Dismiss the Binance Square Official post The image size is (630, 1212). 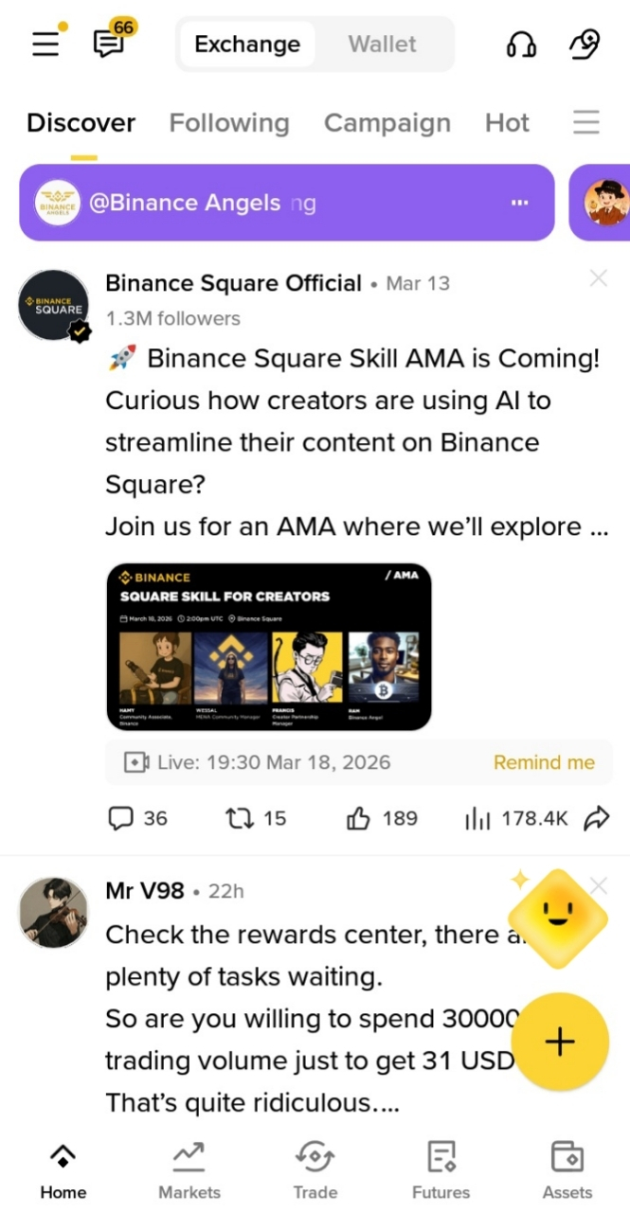[598, 278]
